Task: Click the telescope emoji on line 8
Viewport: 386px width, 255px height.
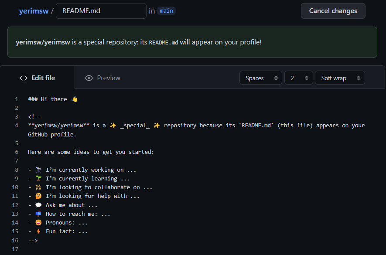Action: point(38,170)
